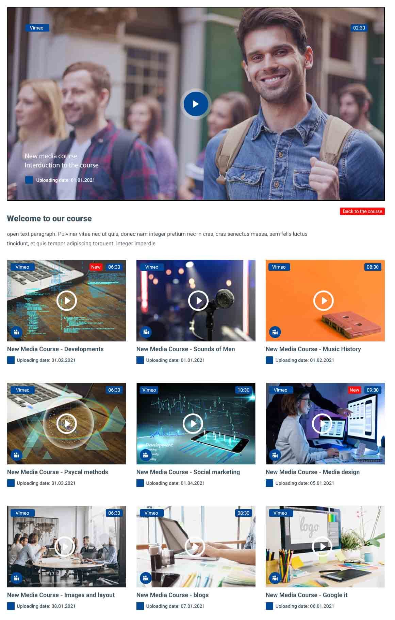Play the Sounds of Men video
Viewport: 395px width, 620px height.
[x=198, y=301]
